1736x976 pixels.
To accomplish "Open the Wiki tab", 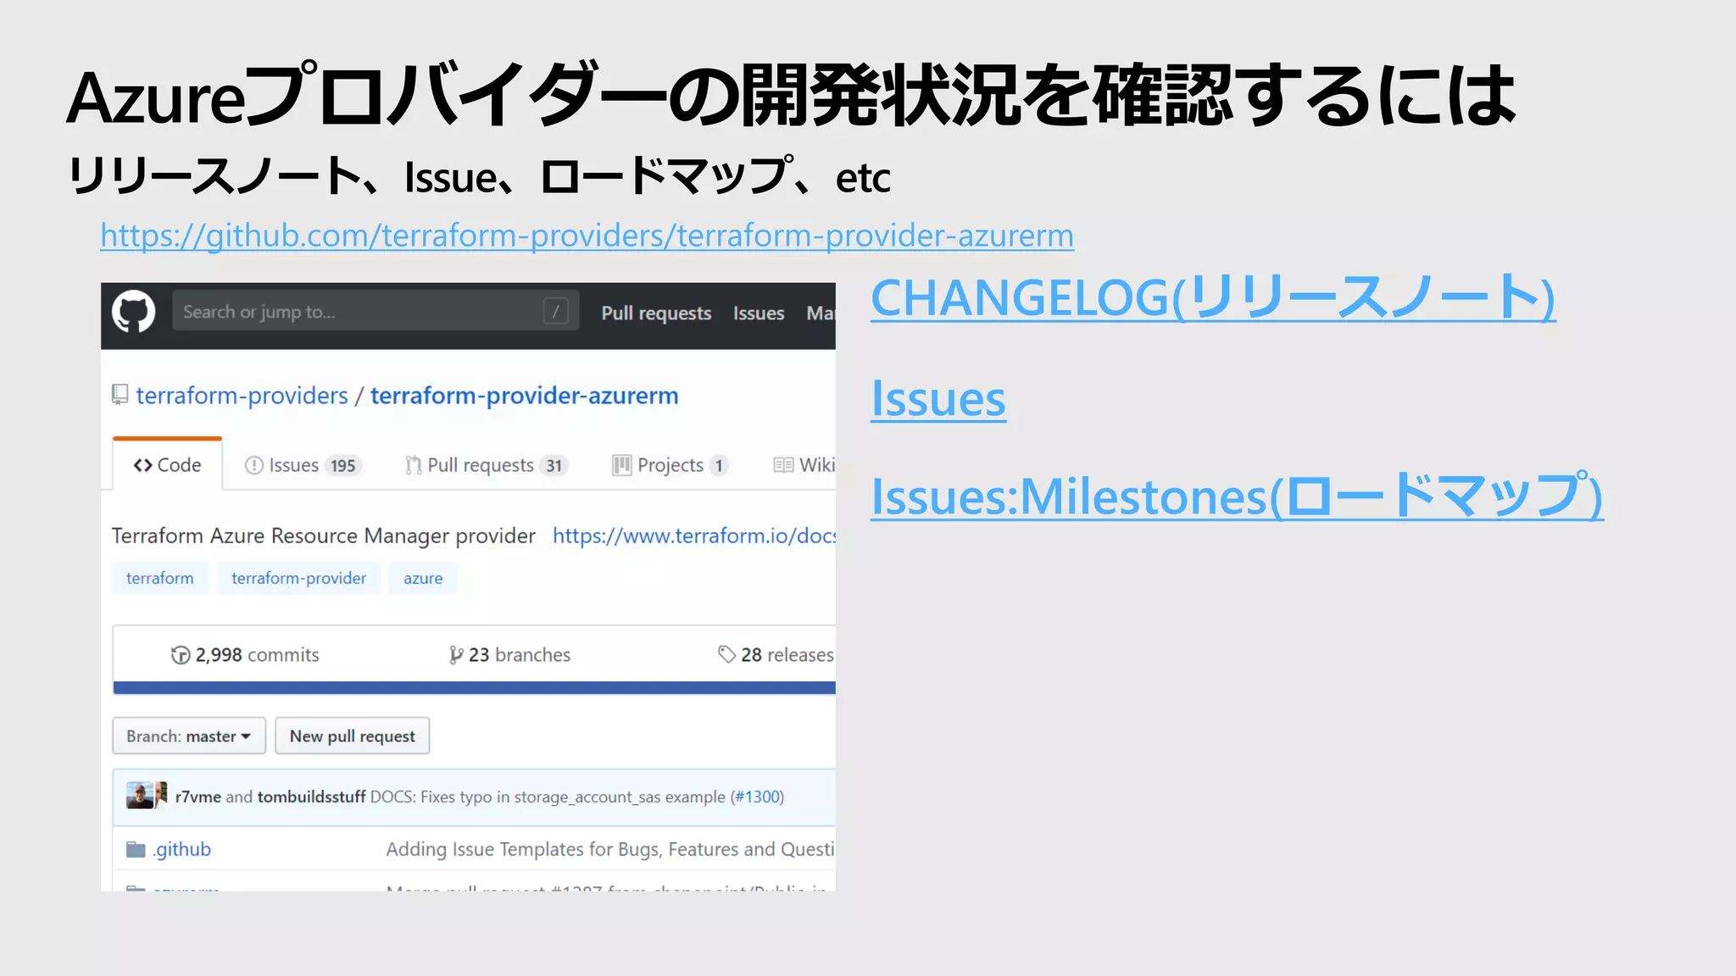I will coord(804,464).
